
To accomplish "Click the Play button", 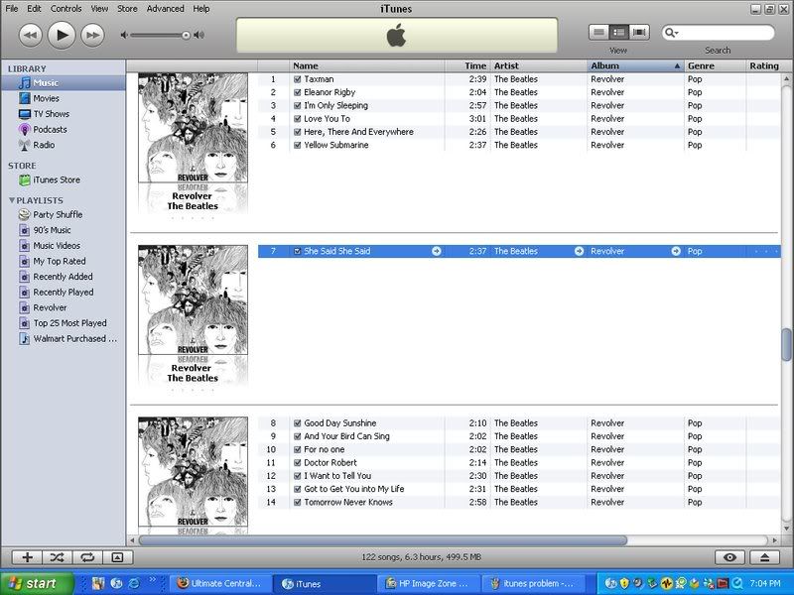I will [x=62, y=35].
